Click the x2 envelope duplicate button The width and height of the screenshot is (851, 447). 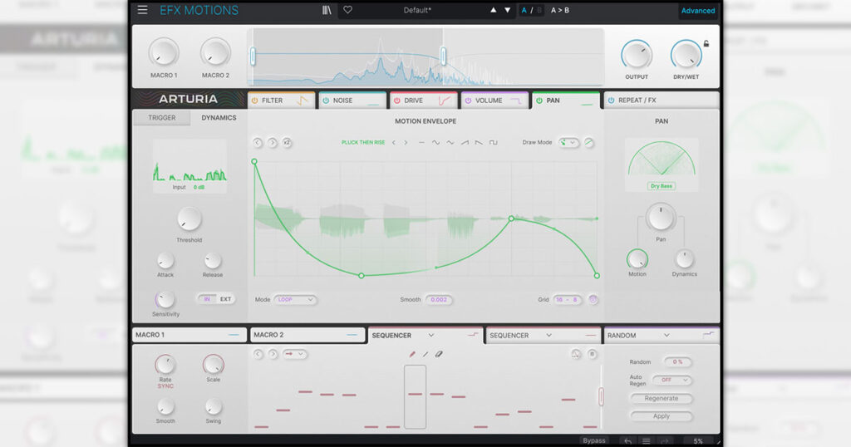click(287, 143)
